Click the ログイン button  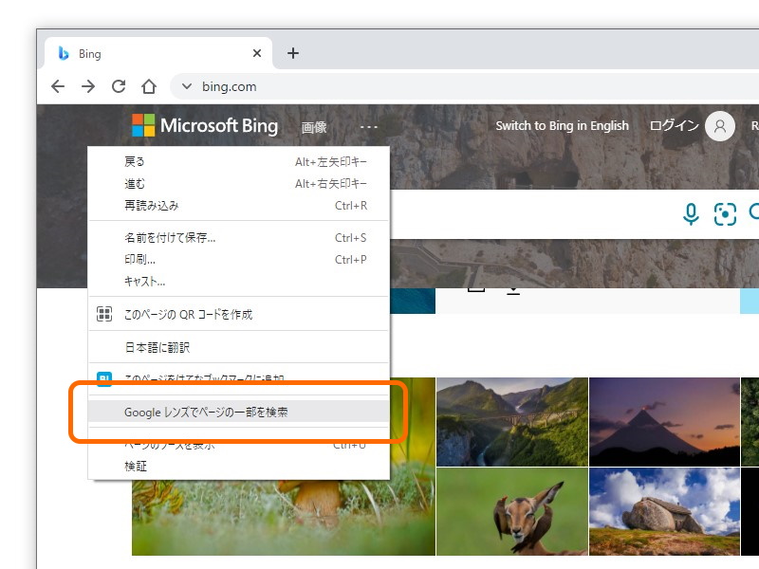(x=676, y=125)
